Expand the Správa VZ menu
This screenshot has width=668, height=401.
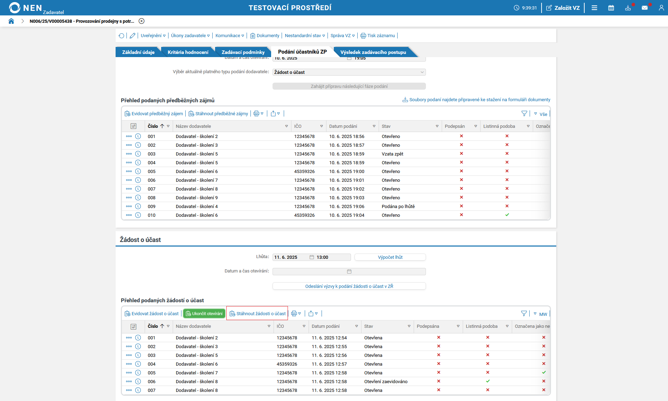(x=343, y=36)
